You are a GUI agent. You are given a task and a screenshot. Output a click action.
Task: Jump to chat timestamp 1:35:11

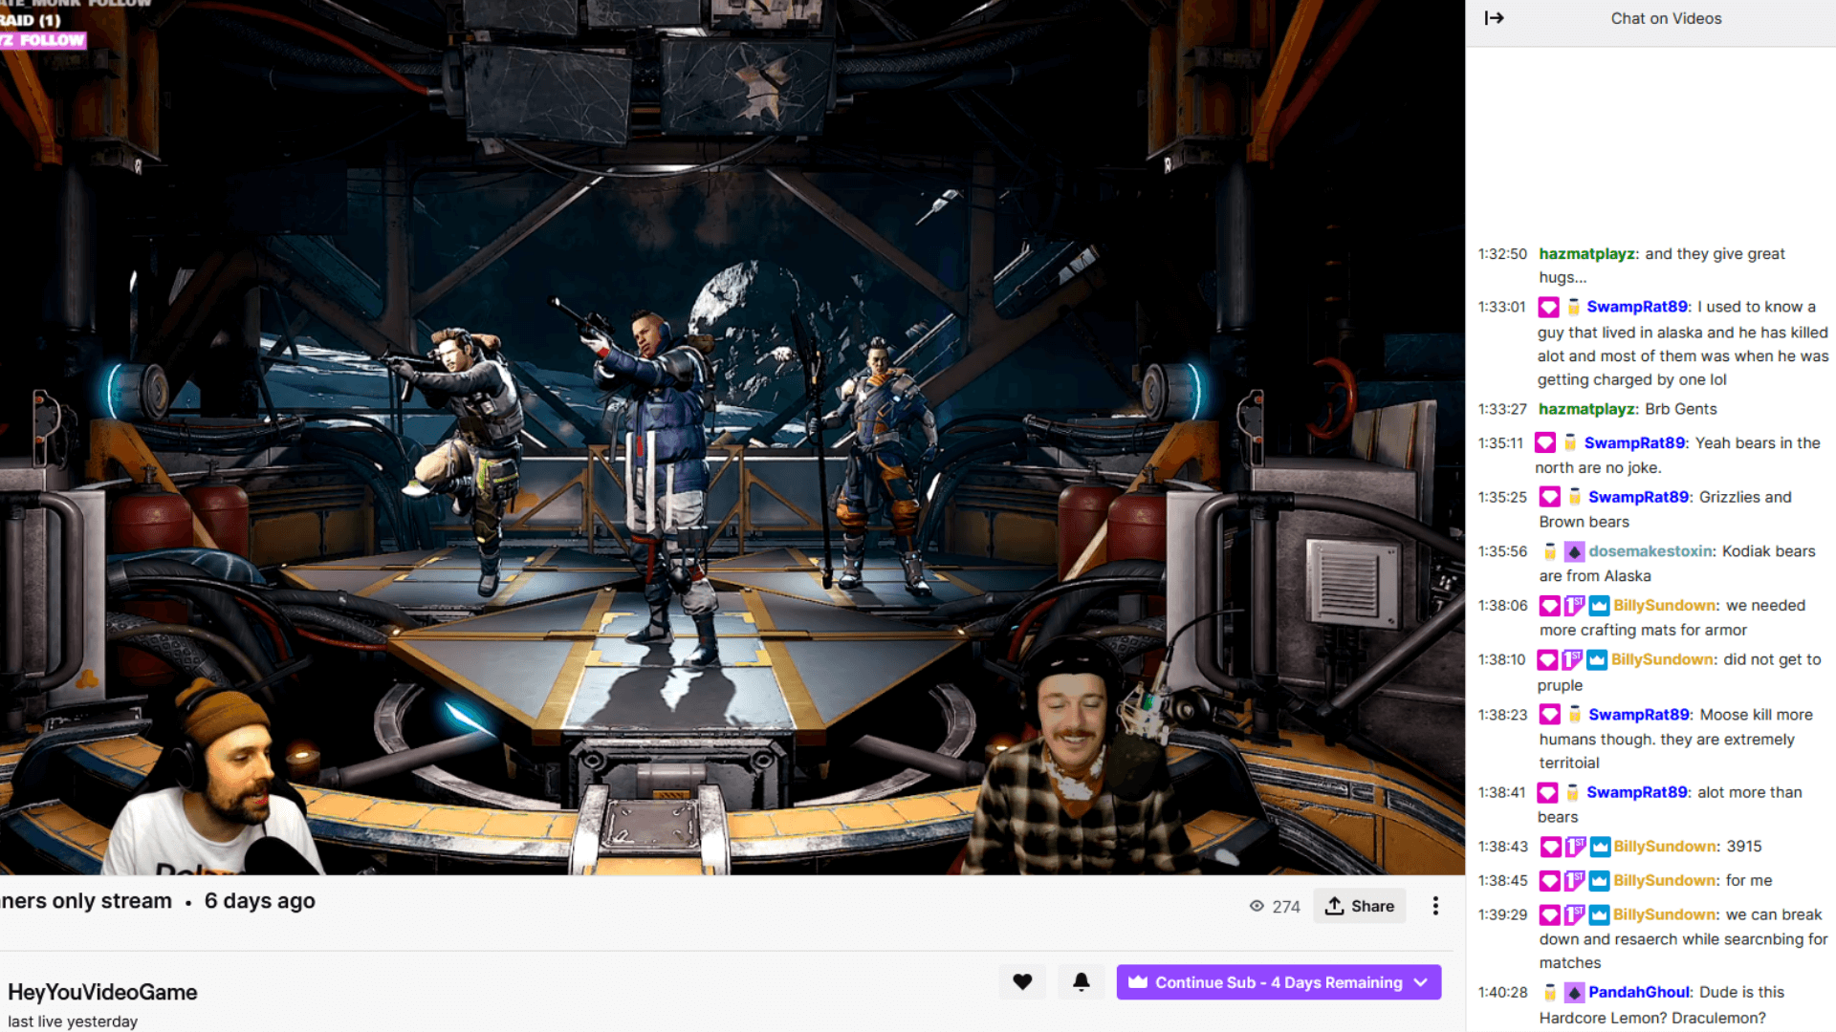pos(1500,443)
